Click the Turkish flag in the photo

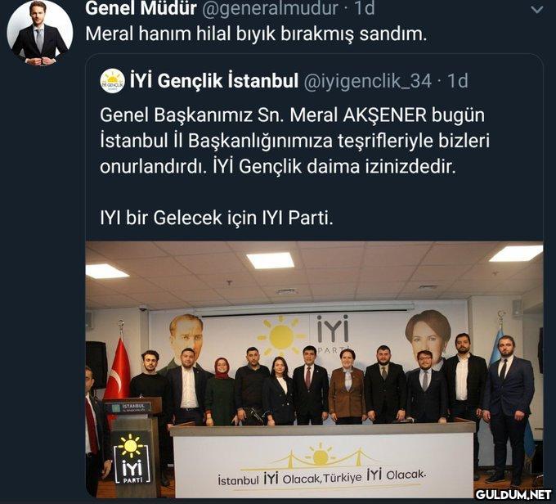pyautogui.click(x=119, y=369)
